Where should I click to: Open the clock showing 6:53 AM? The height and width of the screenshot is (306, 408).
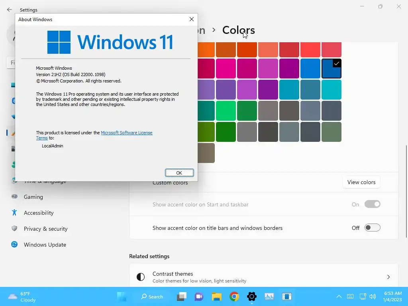392,296
